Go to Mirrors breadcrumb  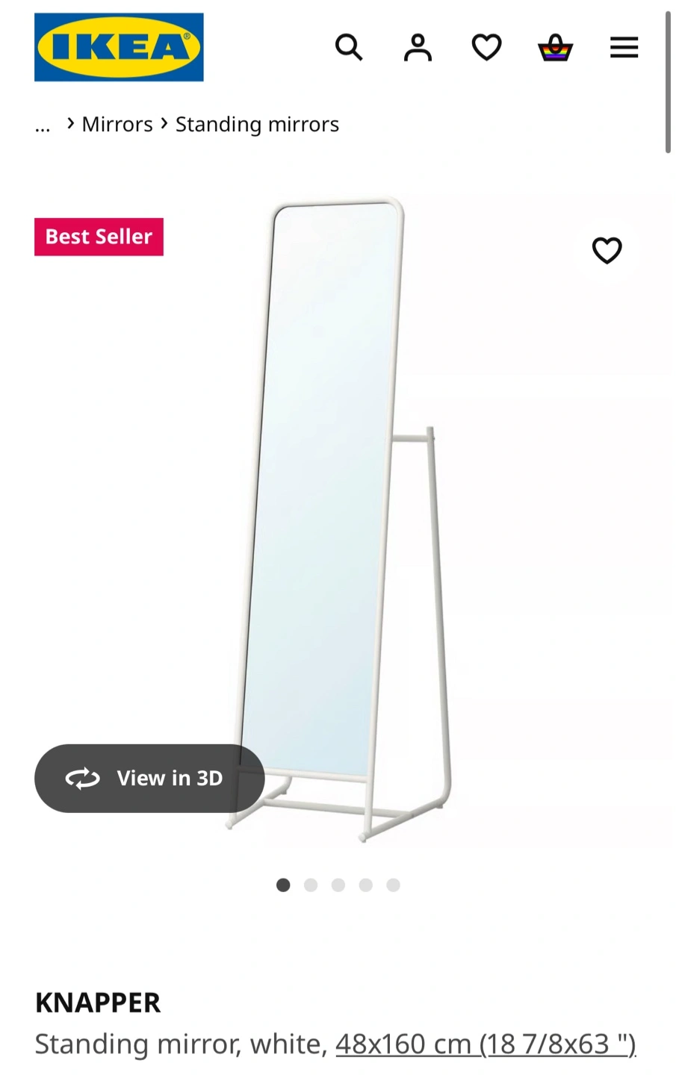117,124
